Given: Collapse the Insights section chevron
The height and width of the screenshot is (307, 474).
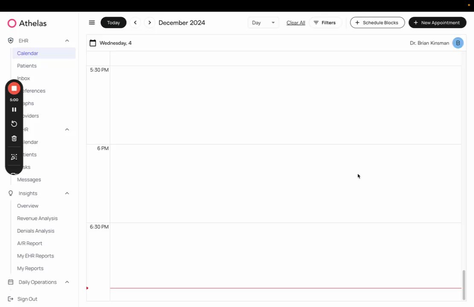Looking at the screenshot, I should point(67,193).
